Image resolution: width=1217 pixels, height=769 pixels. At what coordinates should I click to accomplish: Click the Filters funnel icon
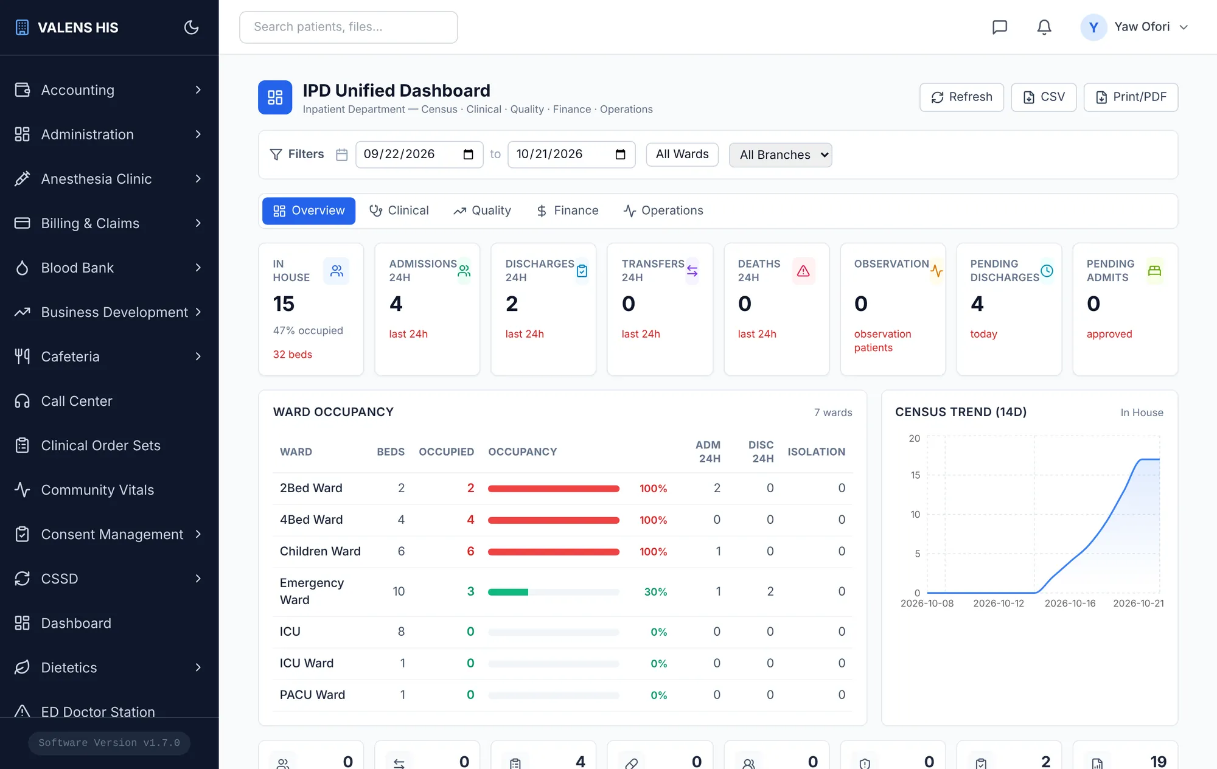click(x=276, y=155)
